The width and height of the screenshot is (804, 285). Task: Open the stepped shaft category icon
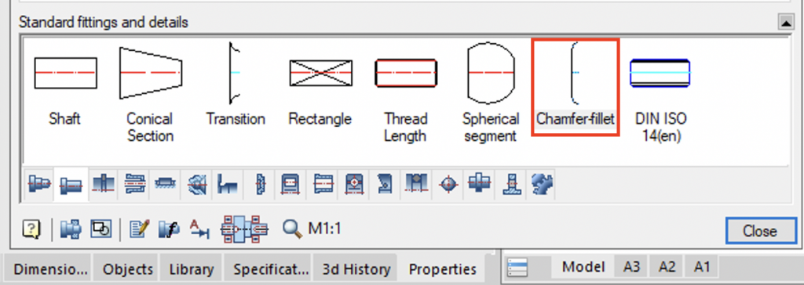(39, 183)
